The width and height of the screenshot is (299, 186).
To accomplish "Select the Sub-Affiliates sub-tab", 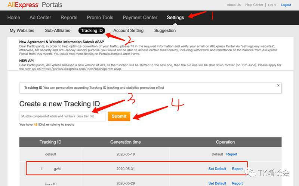I will click(x=57, y=30).
